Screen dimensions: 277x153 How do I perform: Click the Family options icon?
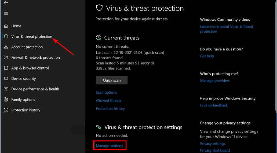pyautogui.click(x=6, y=99)
